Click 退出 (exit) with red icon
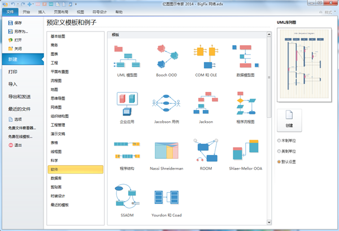The image size is (339, 231). pyautogui.click(x=15, y=145)
